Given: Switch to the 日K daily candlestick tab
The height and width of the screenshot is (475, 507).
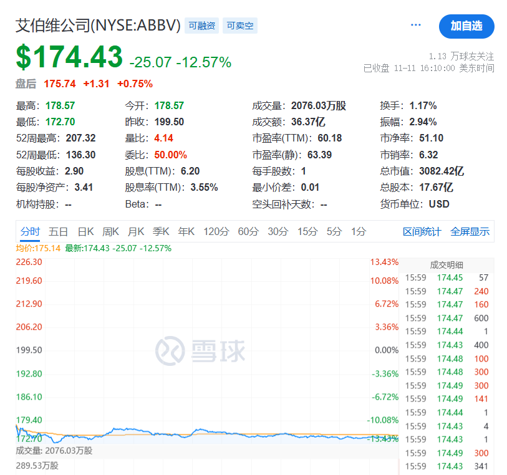Looking at the screenshot, I should [85, 232].
